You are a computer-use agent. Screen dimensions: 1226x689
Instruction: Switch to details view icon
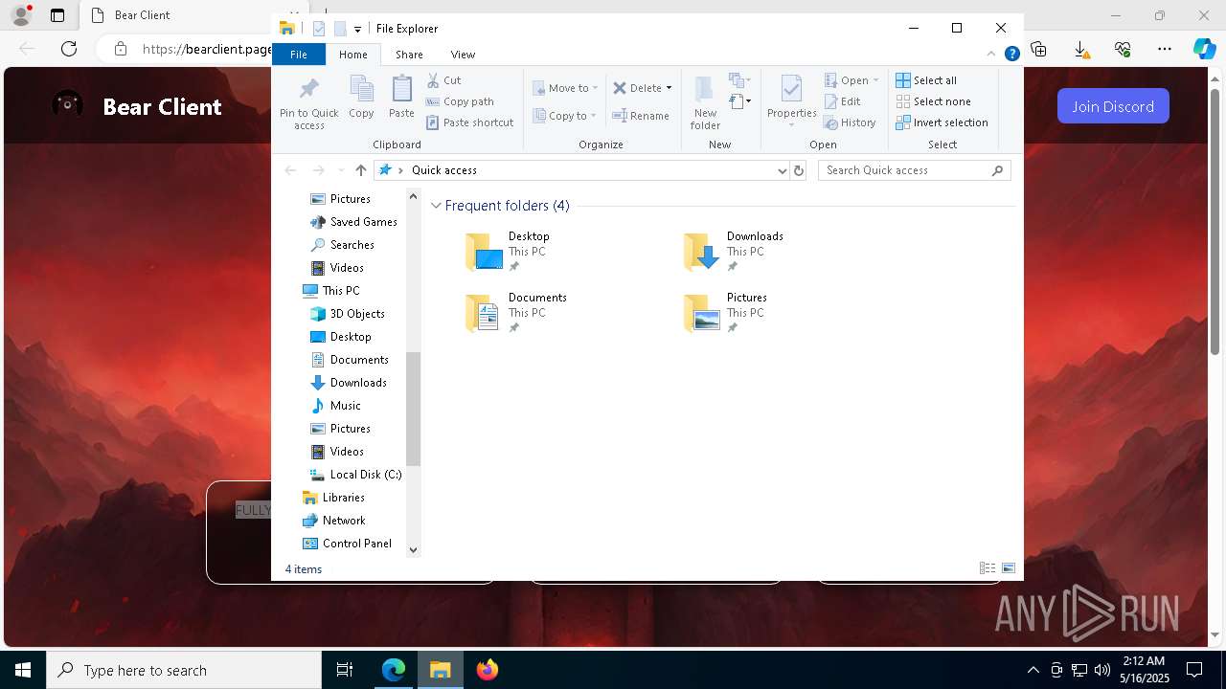(x=988, y=568)
